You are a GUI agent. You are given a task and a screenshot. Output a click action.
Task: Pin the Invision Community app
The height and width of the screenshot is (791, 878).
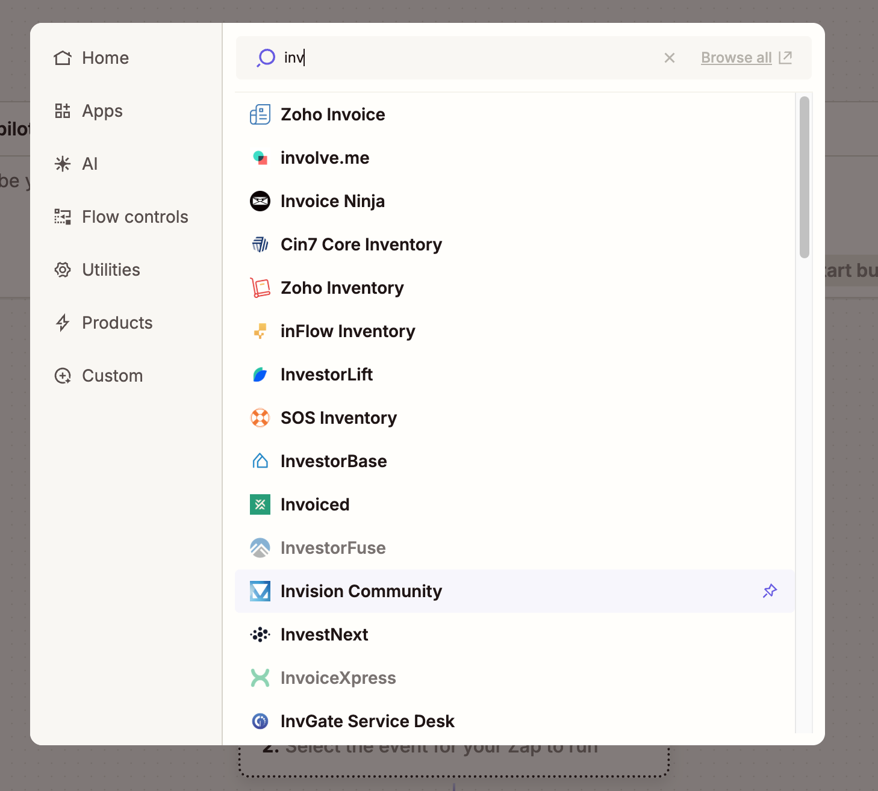click(x=770, y=591)
